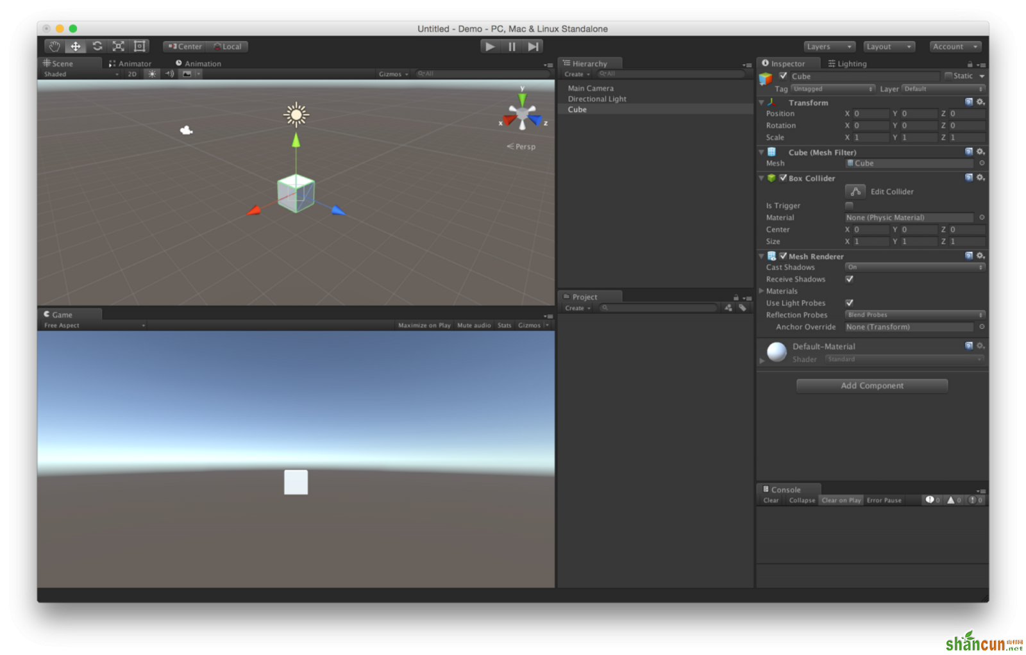Start Play mode with the Play button
Screen dimensions: 1026x655
[x=490, y=46]
